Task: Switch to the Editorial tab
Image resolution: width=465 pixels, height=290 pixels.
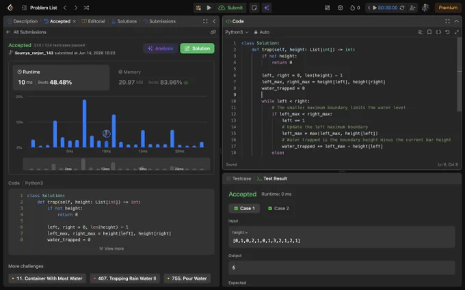Action: coord(94,21)
